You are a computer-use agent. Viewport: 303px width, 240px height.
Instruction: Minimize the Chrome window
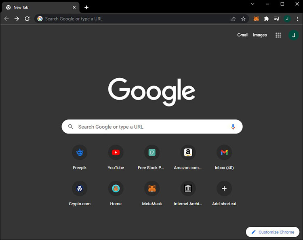267,4
